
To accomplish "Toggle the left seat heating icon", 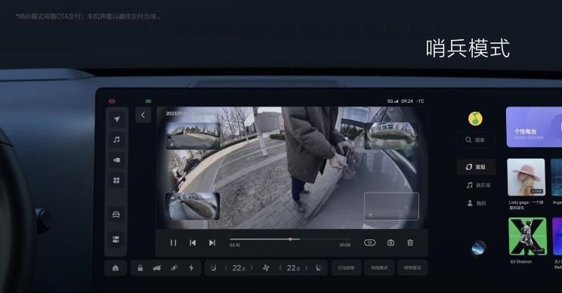I will [213, 268].
